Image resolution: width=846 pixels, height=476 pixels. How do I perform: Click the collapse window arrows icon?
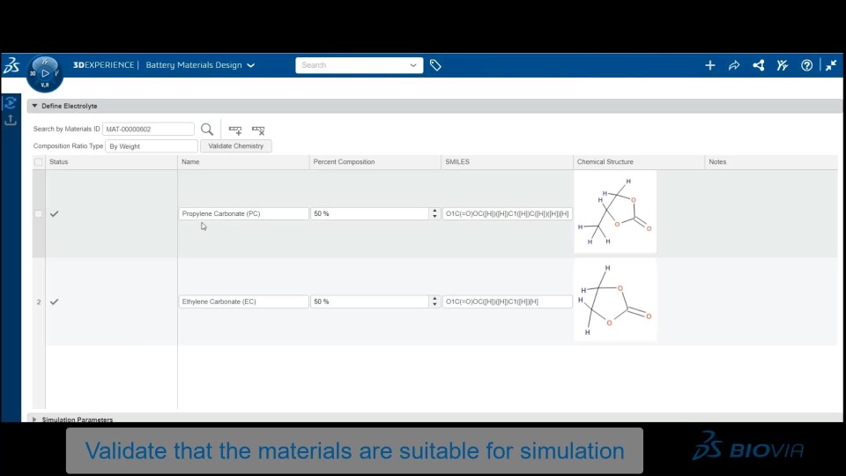pos(831,65)
